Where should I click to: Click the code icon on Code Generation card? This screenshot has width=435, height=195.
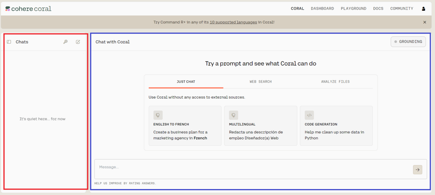(309, 115)
